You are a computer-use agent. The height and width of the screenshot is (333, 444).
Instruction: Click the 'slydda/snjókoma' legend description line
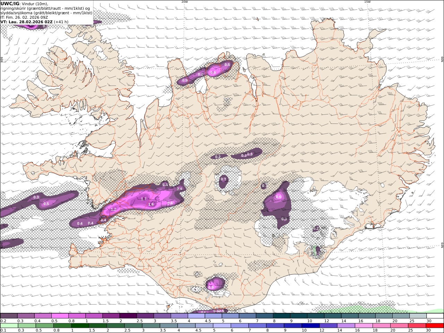pos(46,12)
